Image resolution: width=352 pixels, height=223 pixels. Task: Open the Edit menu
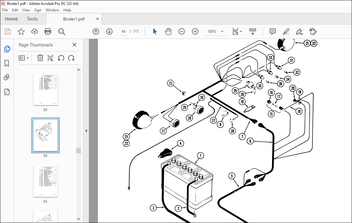point(15,10)
